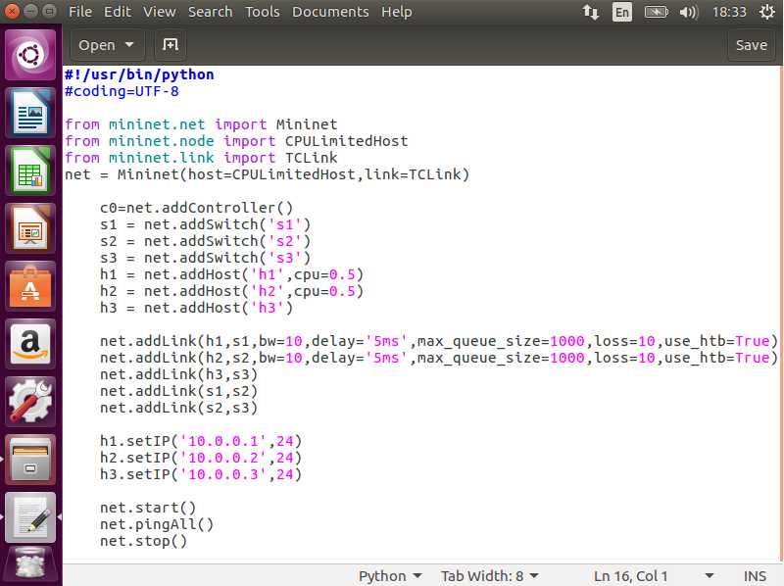Viewport: 784px width, 586px height.
Task: Click the line adding switch 's1'
Action: point(205,224)
